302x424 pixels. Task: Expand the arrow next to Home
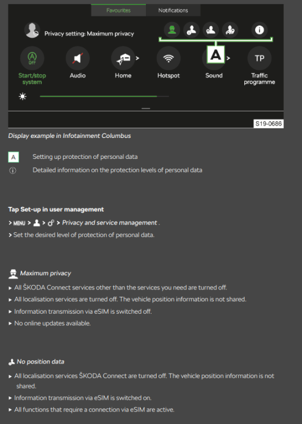(137, 58)
